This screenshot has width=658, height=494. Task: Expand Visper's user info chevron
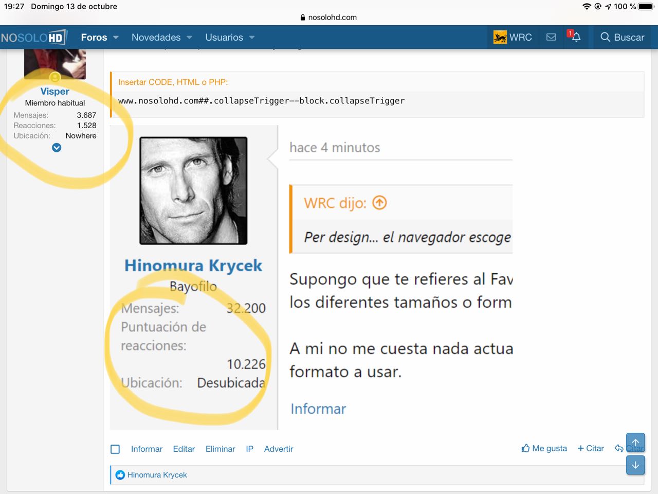pyautogui.click(x=57, y=148)
